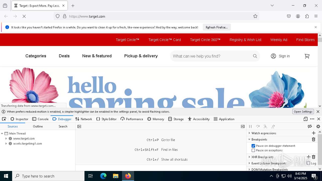Click the Target search input field
322x181 pixels.
211,56
